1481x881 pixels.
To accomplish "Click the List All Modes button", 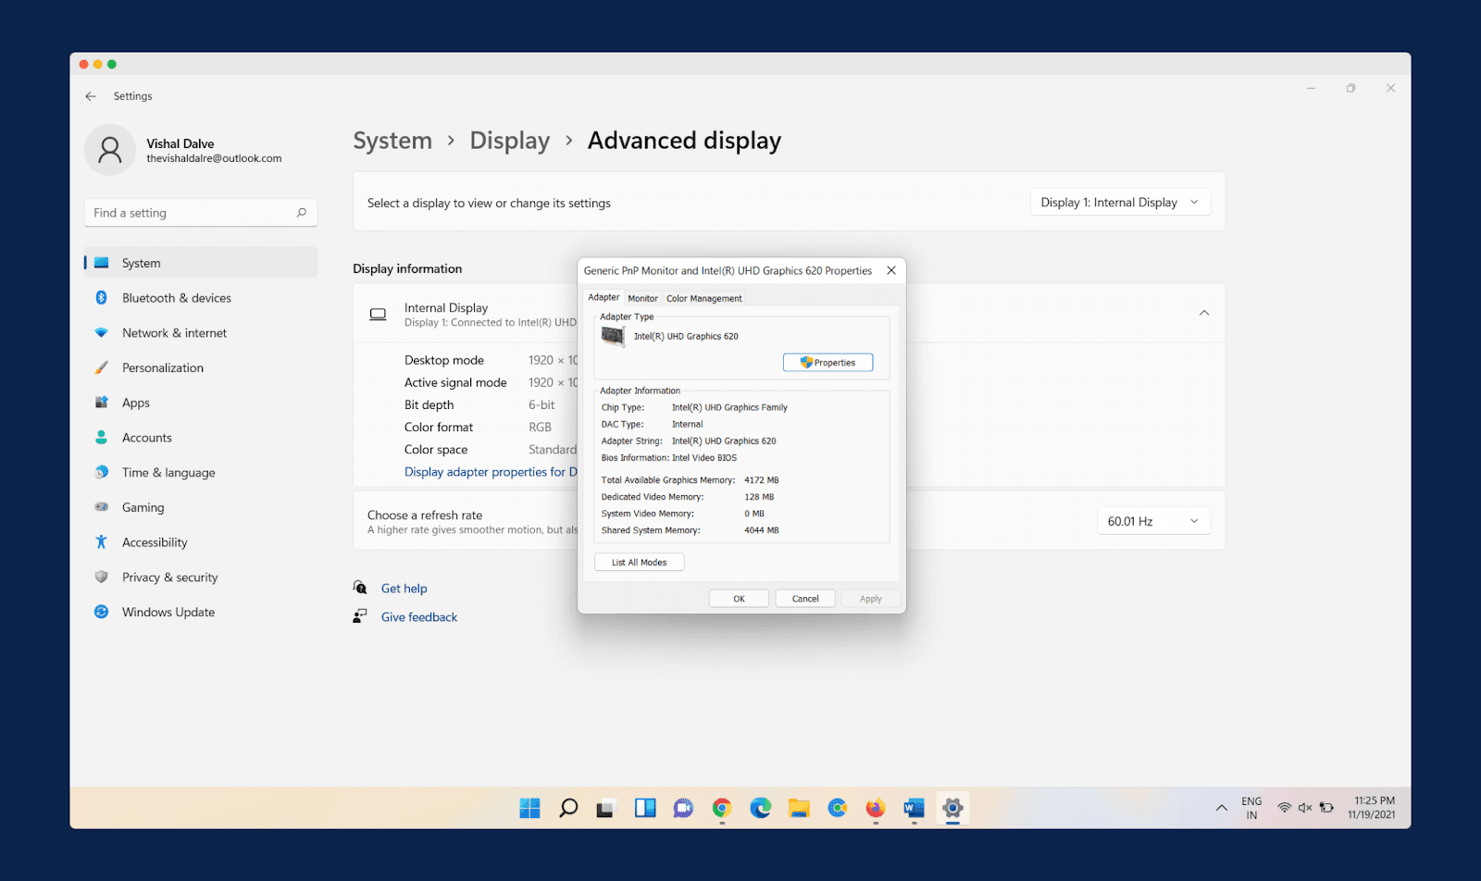I will tap(638, 561).
